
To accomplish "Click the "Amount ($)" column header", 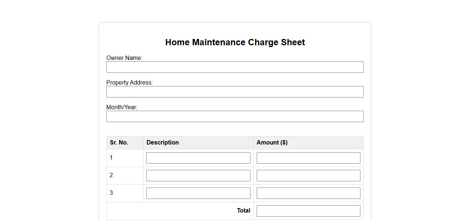I will pos(272,143).
